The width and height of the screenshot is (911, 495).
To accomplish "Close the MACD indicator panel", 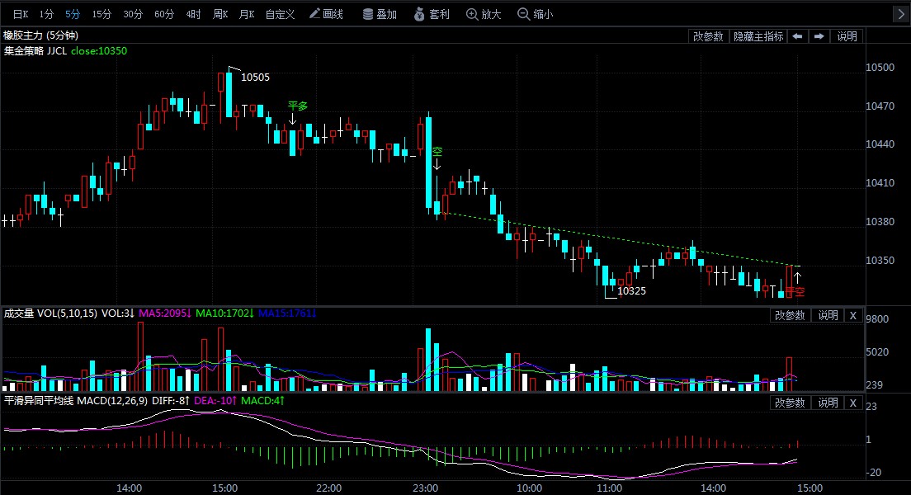I will (x=853, y=403).
